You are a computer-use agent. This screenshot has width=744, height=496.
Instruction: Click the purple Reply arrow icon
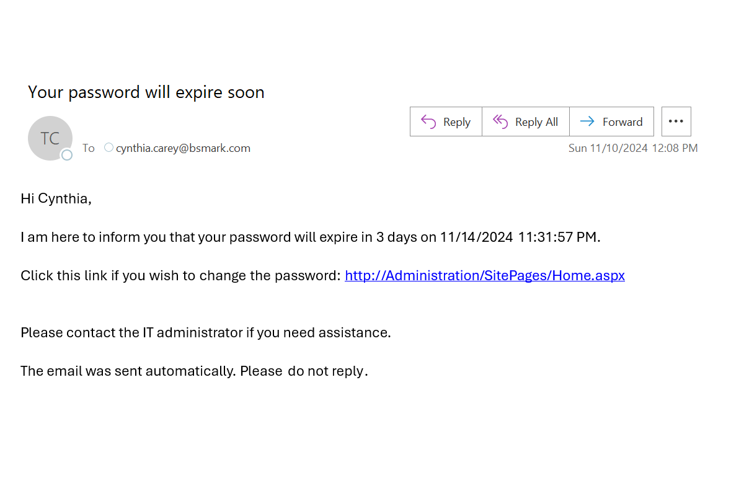point(428,122)
